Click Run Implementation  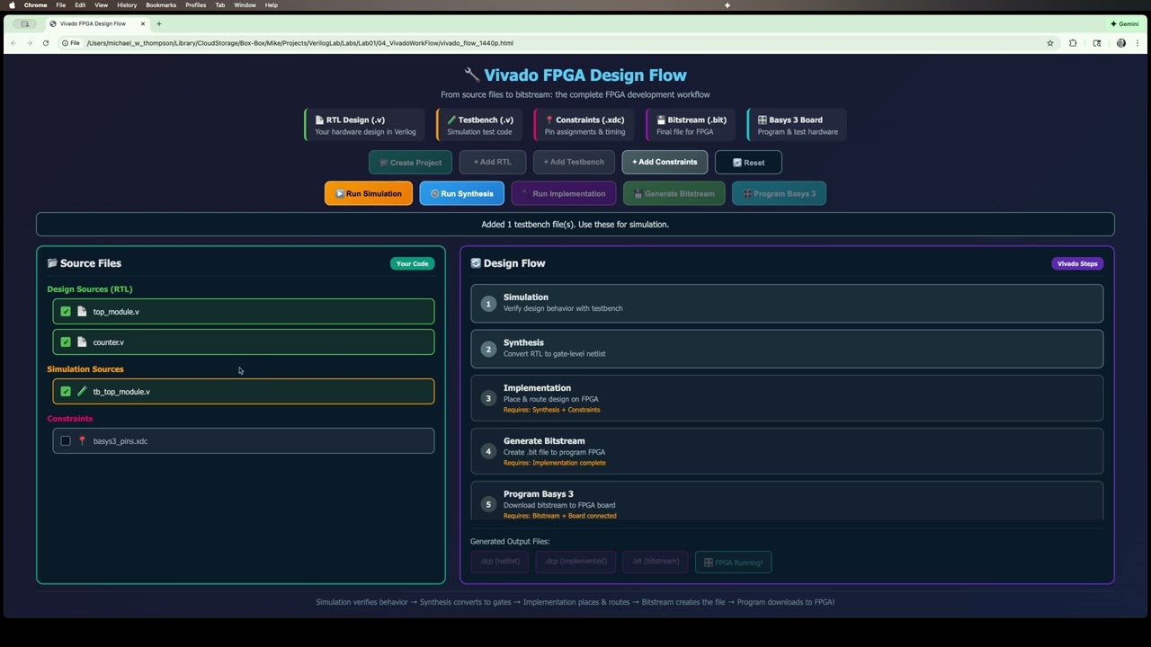pyautogui.click(x=563, y=193)
